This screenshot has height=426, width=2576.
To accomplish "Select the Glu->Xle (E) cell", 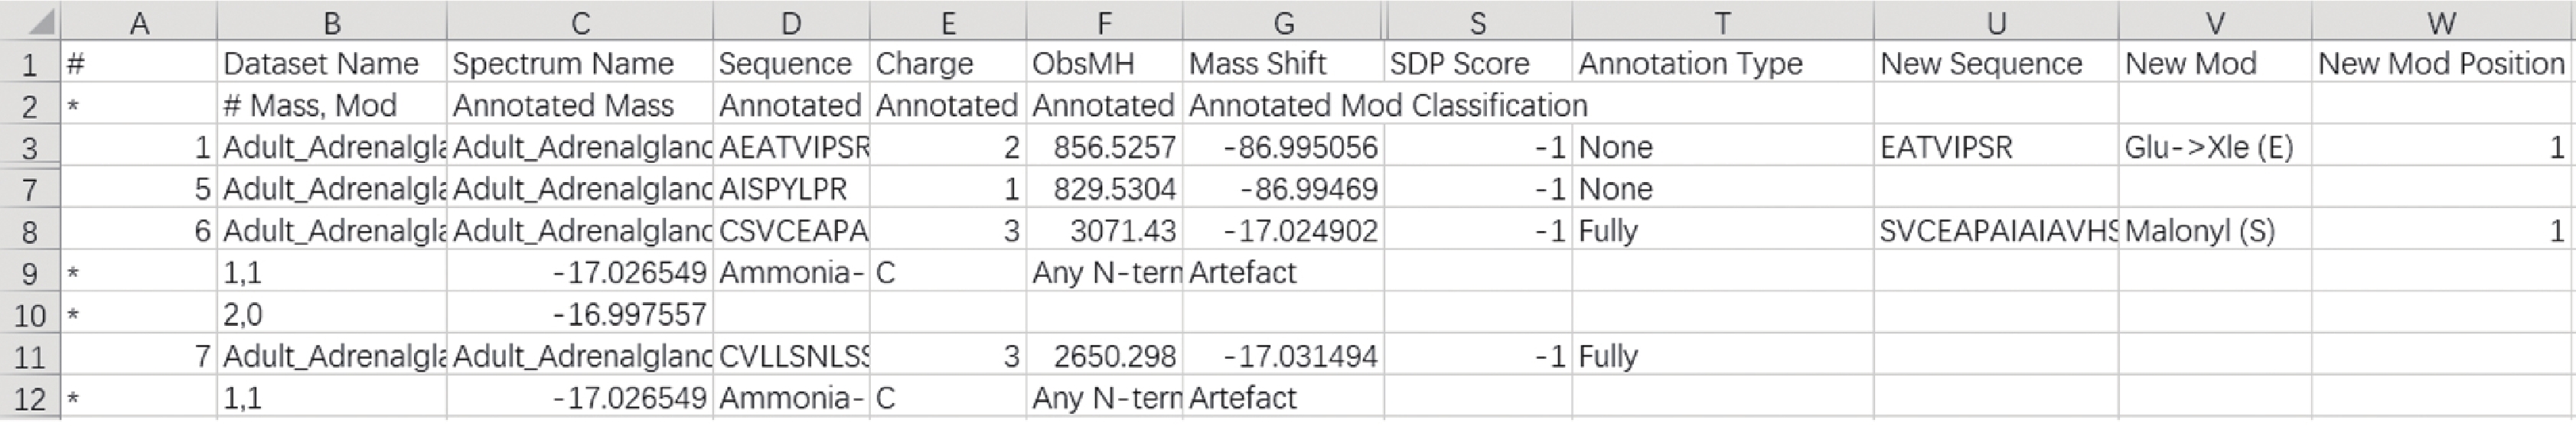I will click(2214, 147).
